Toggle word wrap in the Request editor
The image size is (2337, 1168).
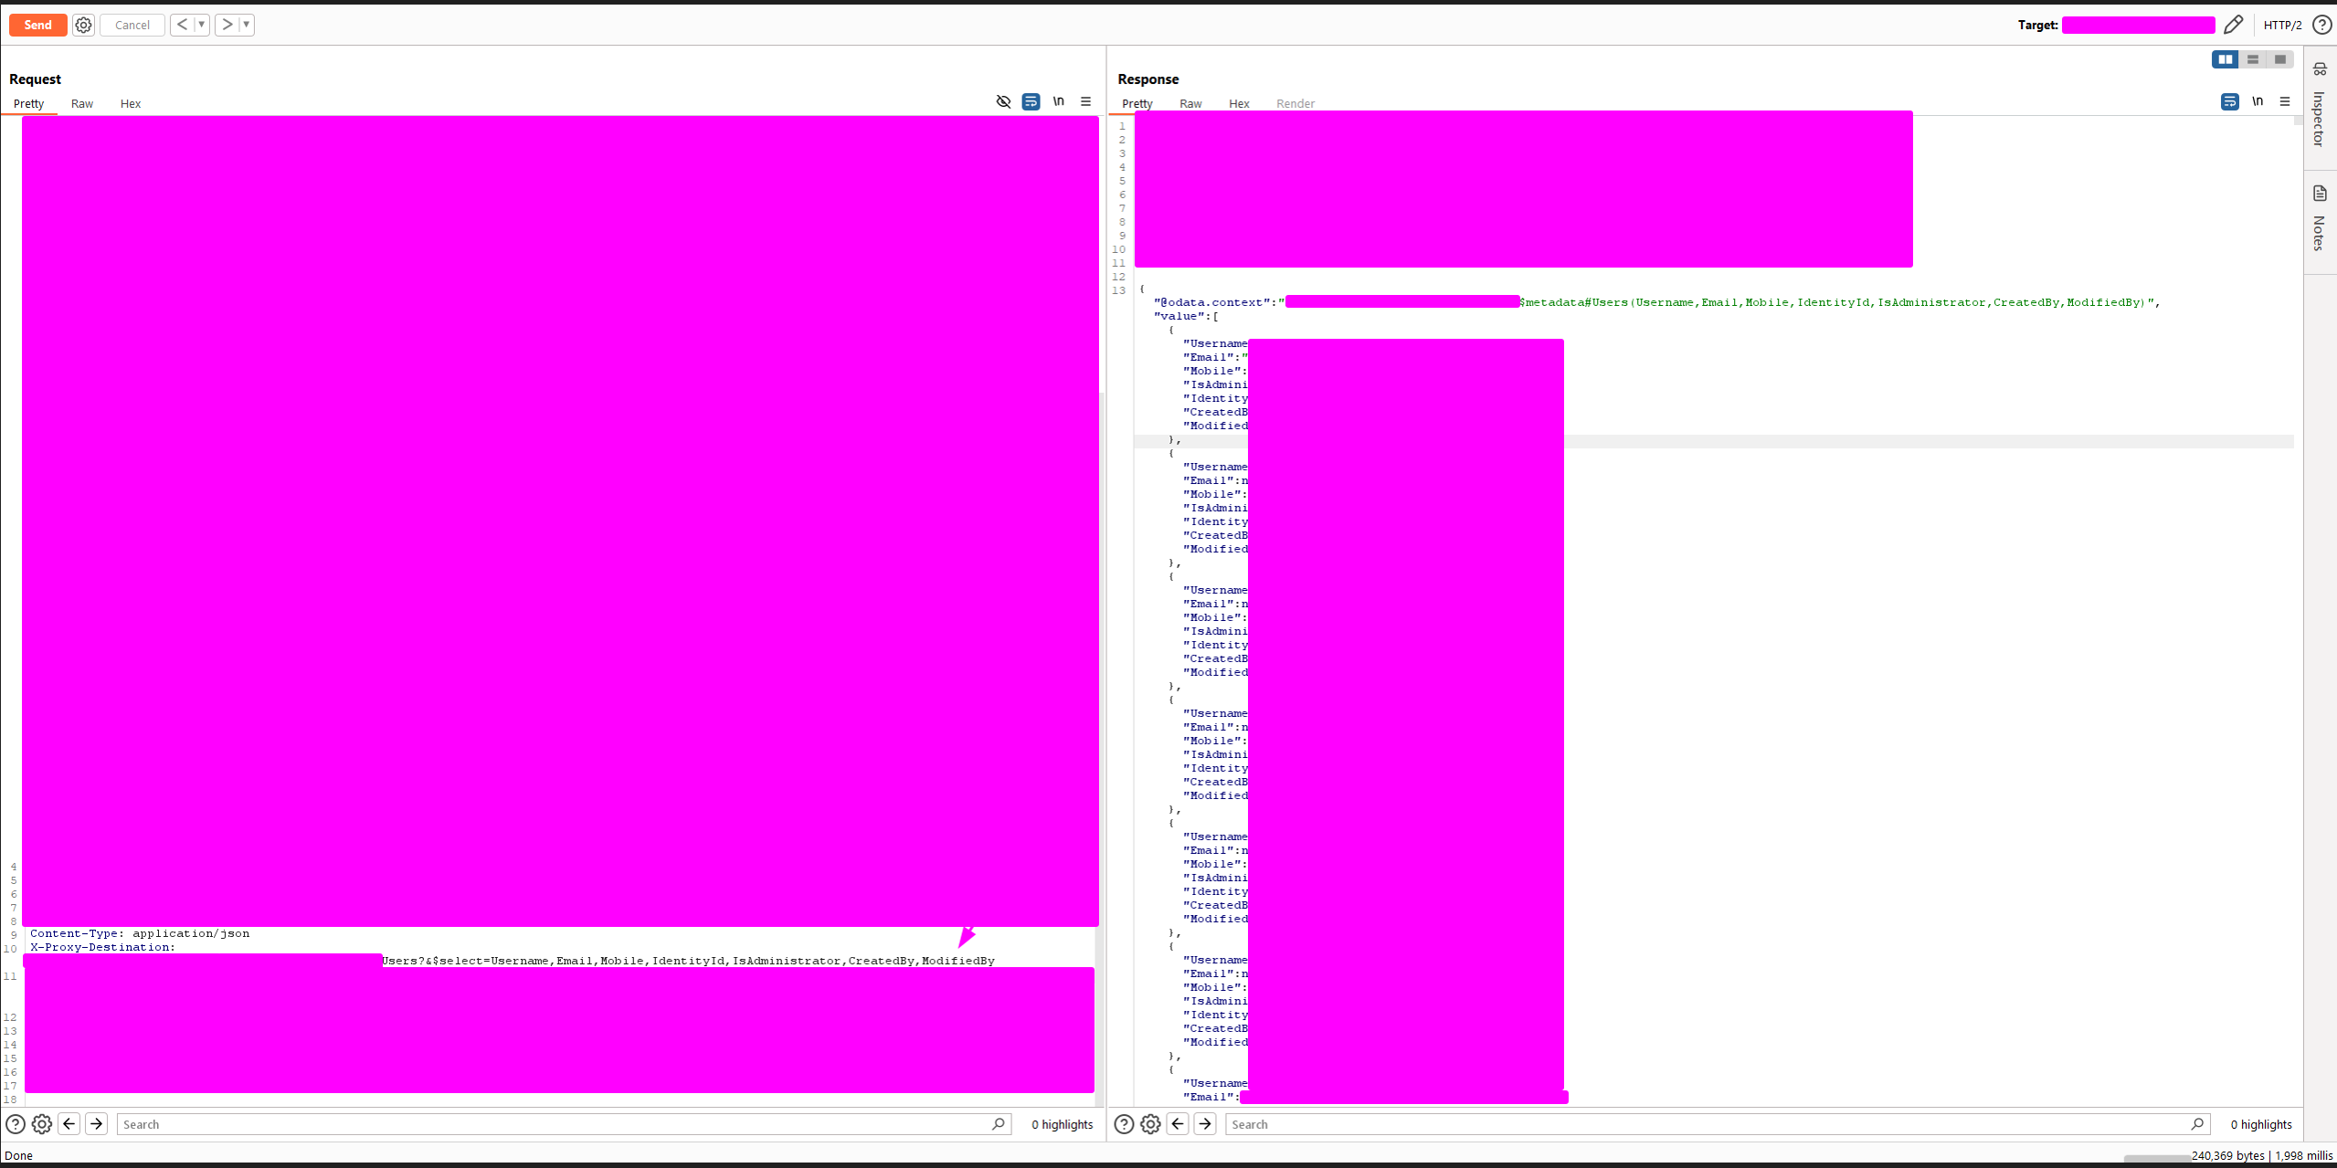point(1031,101)
